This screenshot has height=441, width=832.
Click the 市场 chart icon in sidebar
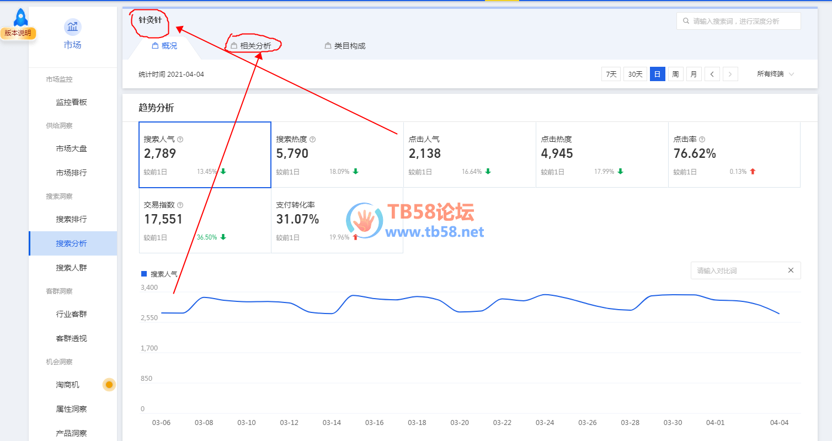tap(72, 27)
